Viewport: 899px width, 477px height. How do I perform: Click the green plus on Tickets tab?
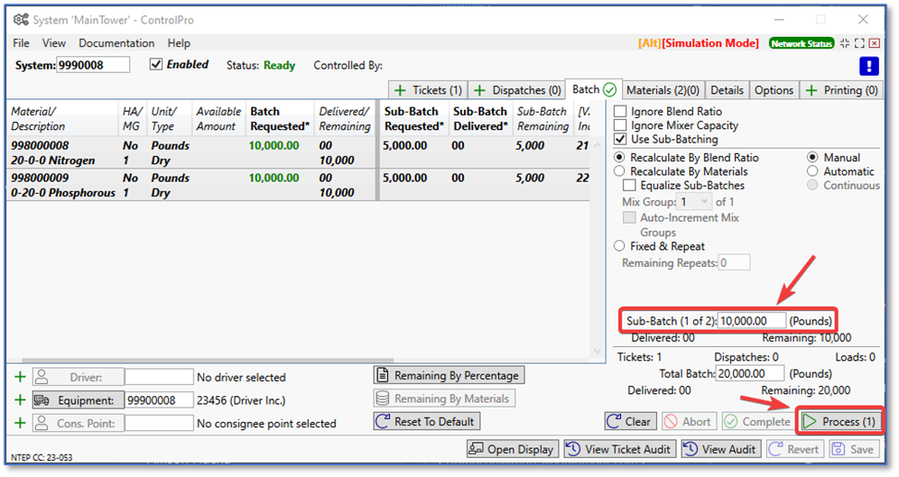[400, 90]
